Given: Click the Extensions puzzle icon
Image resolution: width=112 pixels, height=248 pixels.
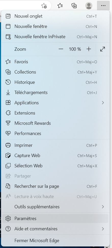Looking at the screenshot, I should pyautogui.click(x=8, y=113).
